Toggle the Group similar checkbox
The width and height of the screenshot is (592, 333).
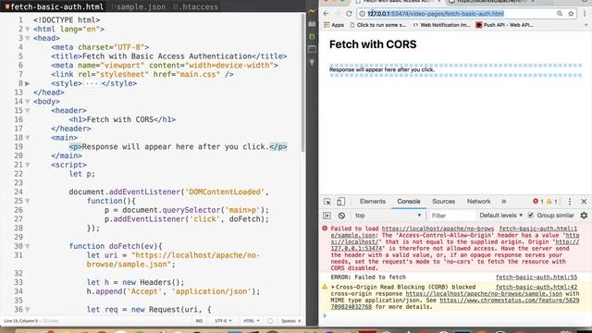pos(531,216)
